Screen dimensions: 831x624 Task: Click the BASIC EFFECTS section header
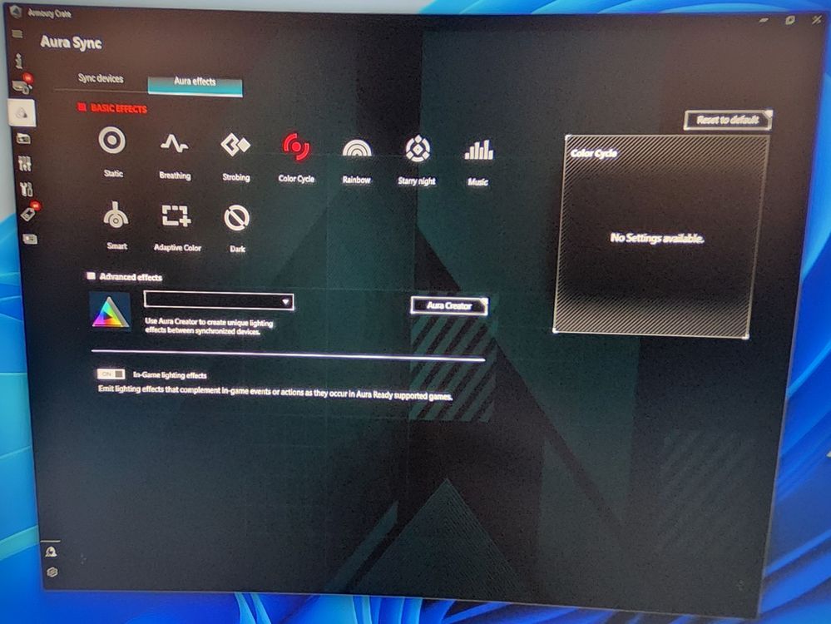[112, 108]
